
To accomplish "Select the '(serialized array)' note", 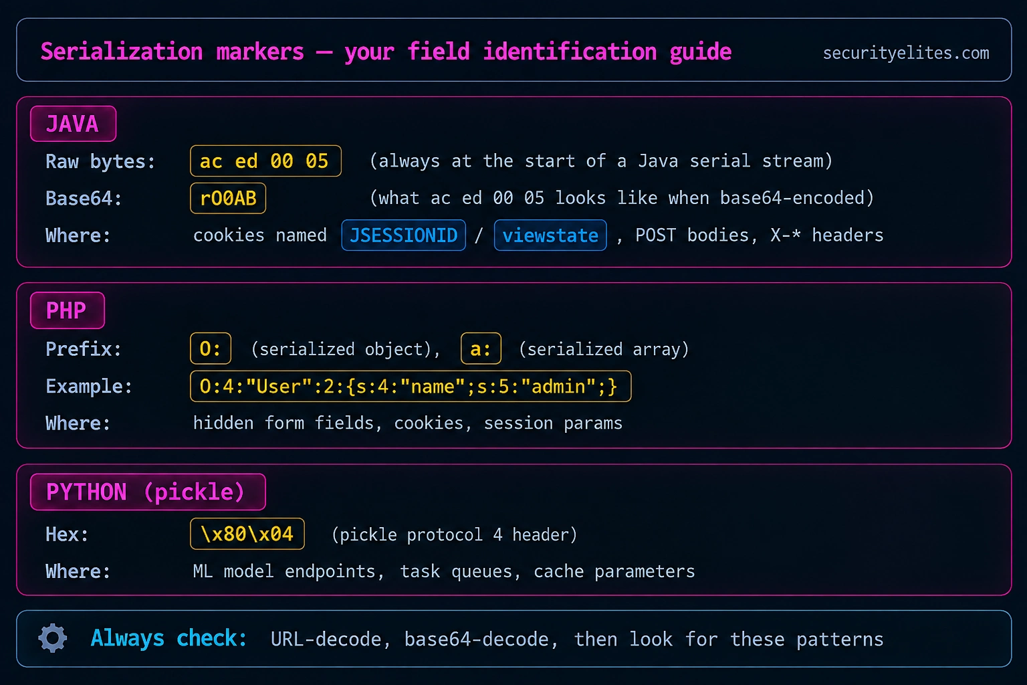I will point(604,349).
